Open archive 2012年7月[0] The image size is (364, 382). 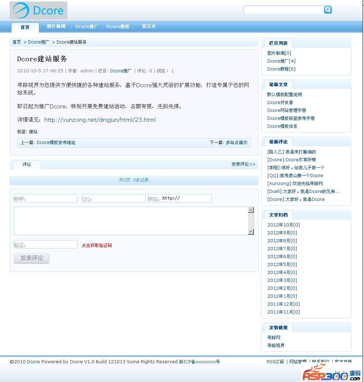282,248
